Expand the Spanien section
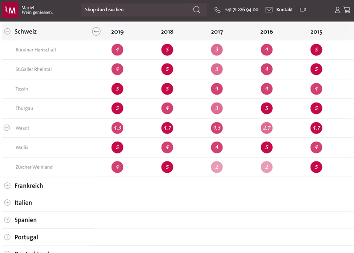The image size is (354, 253). 7,220
